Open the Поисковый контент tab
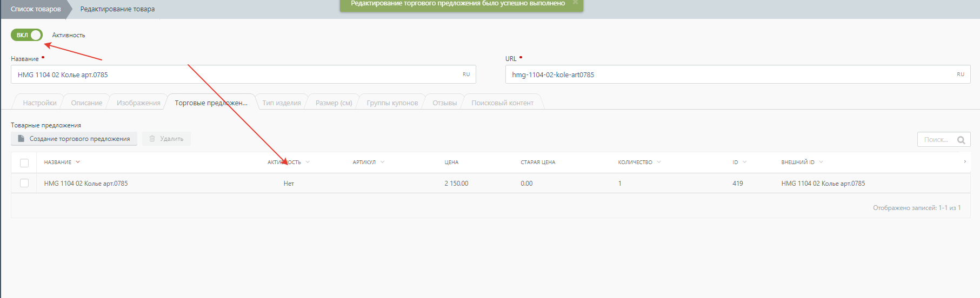Screen dimensions: 980x298 [502, 103]
